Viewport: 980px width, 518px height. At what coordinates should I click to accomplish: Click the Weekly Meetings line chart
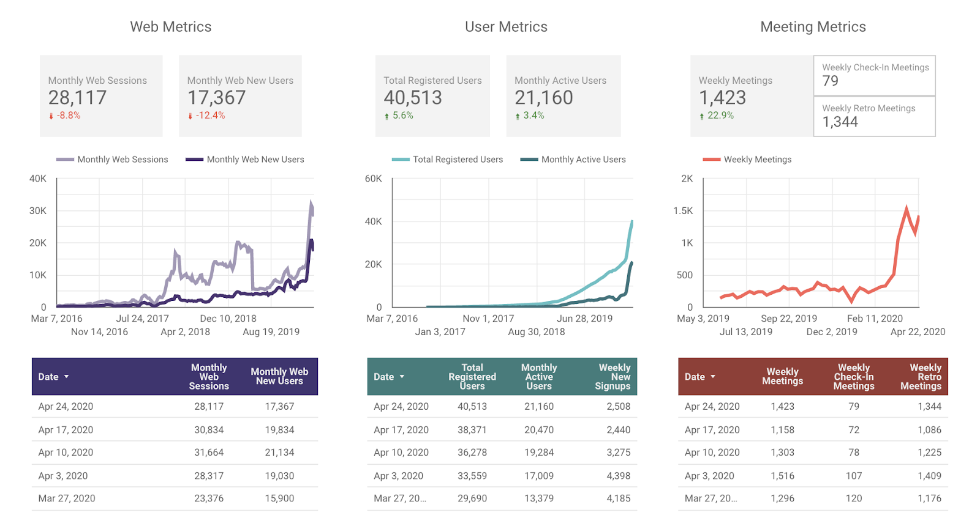(x=811, y=243)
